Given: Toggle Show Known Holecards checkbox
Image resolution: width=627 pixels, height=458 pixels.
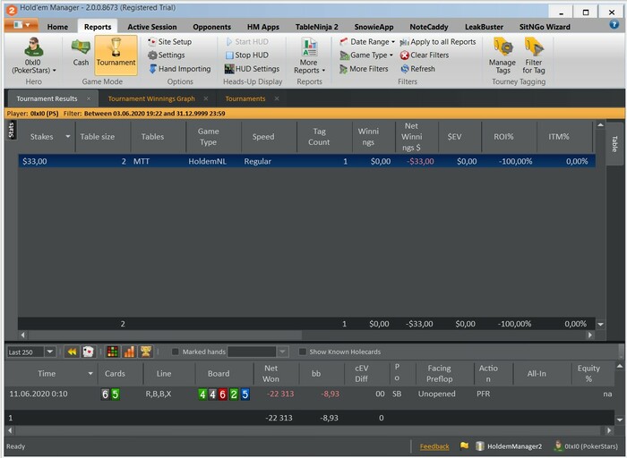Looking at the screenshot, I should [x=303, y=352].
